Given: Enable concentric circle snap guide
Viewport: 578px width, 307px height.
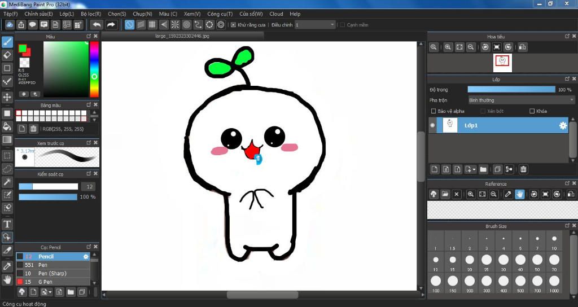Looking at the screenshot, I should 186,25.
